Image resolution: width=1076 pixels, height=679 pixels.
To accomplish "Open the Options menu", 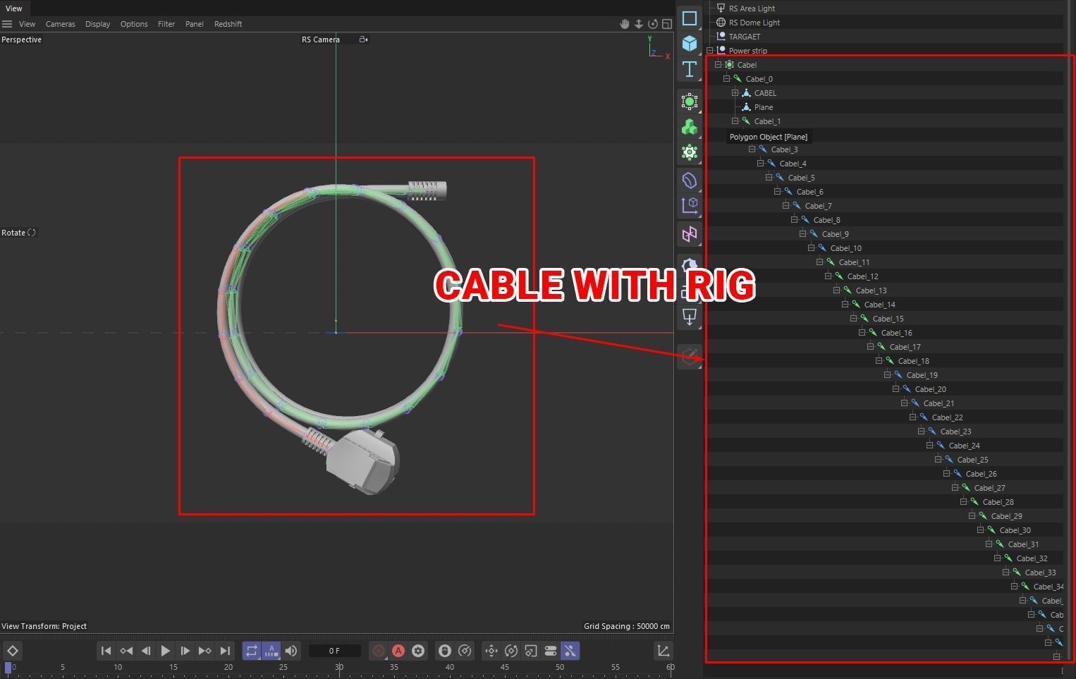I will pos(134,24).
